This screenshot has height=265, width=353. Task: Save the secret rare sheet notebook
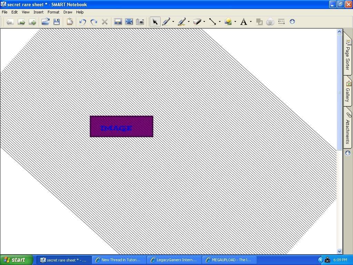click(x=57, y=21)
